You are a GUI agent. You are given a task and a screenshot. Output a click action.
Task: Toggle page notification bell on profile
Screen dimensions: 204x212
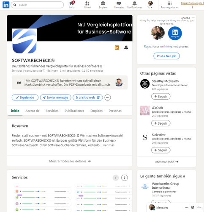[x=126, y=47]
